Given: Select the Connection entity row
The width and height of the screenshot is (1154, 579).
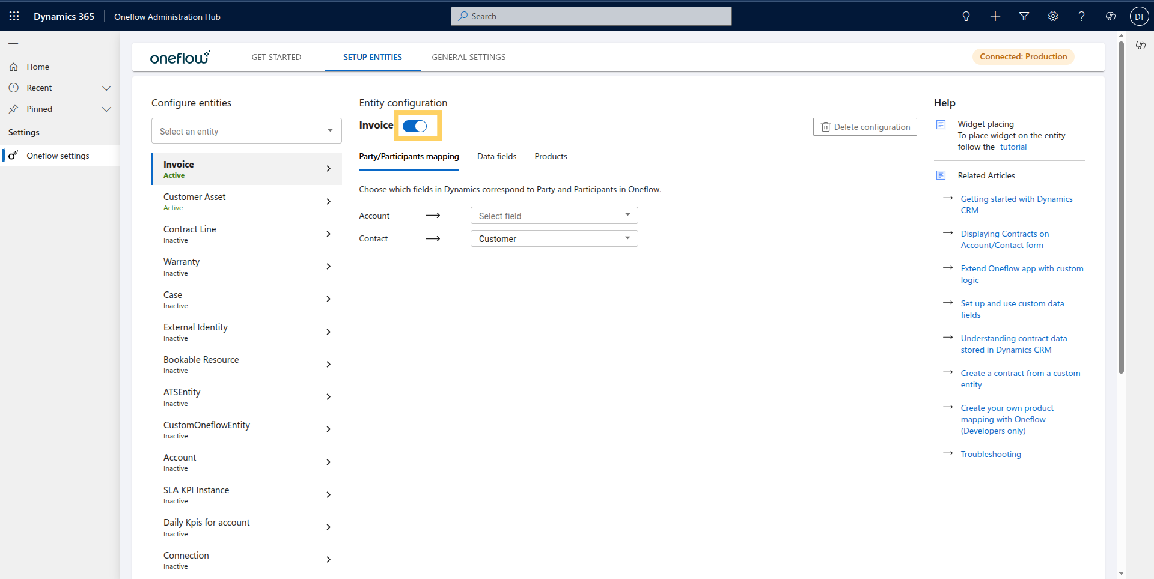Looking at the screenshot, I should coord(246,560).
